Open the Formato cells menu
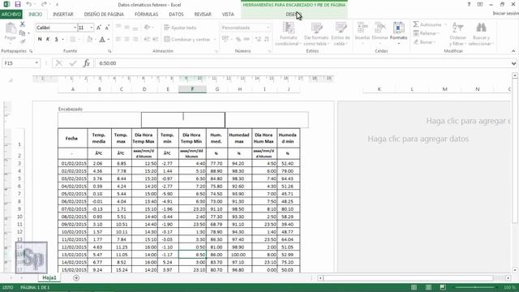This screenshot has height=292, width=519. pyautogui.click(x=398, y=32)
